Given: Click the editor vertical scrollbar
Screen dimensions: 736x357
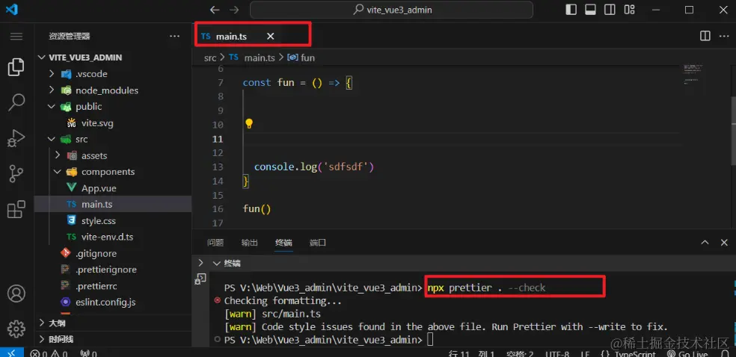Looking at the screenshot, I should (733, 130).
